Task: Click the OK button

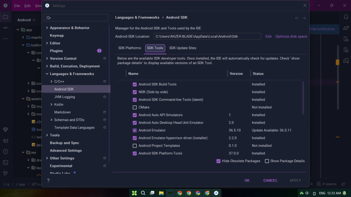Action: pyautogui.click(x=247, y=181)
